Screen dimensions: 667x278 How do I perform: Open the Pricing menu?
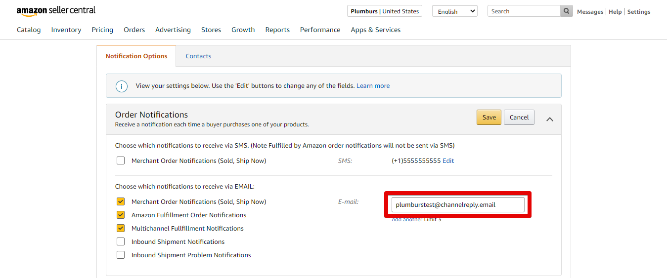pyautogui.click(x=102, y=30)
